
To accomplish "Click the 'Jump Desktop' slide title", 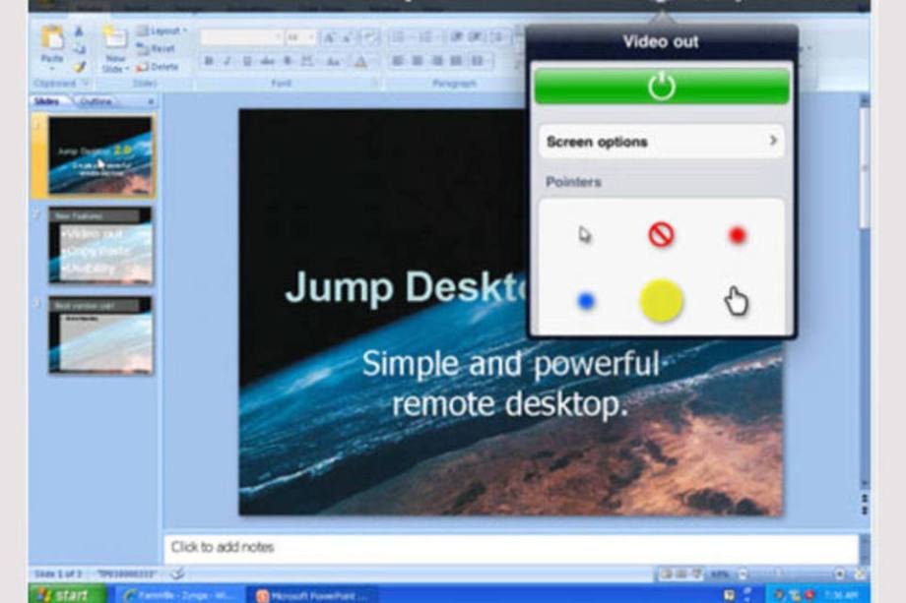I will [x=405, y=287].
